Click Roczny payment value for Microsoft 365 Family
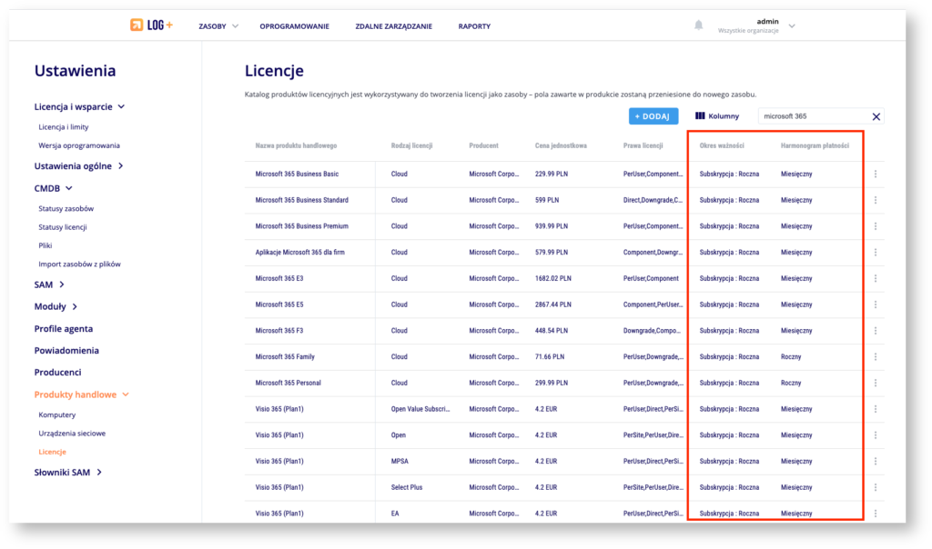Viewport: 932px width, 549px height. [791, 356]
